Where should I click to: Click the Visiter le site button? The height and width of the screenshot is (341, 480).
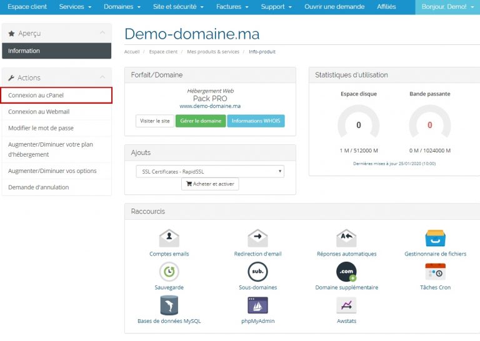coord(155,121)
